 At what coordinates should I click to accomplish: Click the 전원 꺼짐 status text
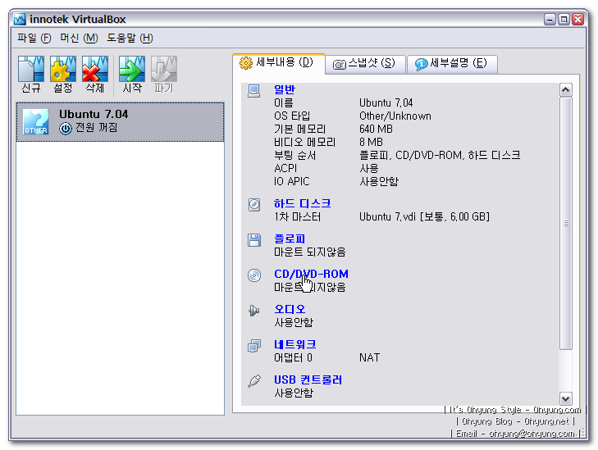point(97,127)
